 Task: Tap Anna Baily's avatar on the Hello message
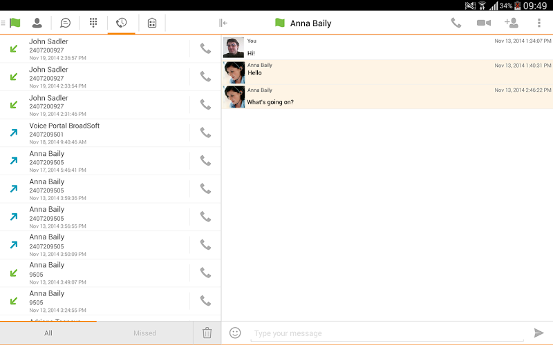click(234, 72)
